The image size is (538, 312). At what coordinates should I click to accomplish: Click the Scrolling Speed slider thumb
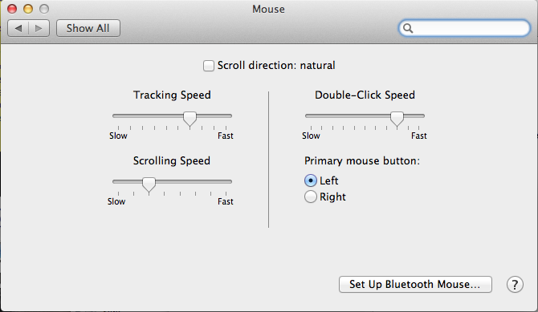click(x=149, y=184)
